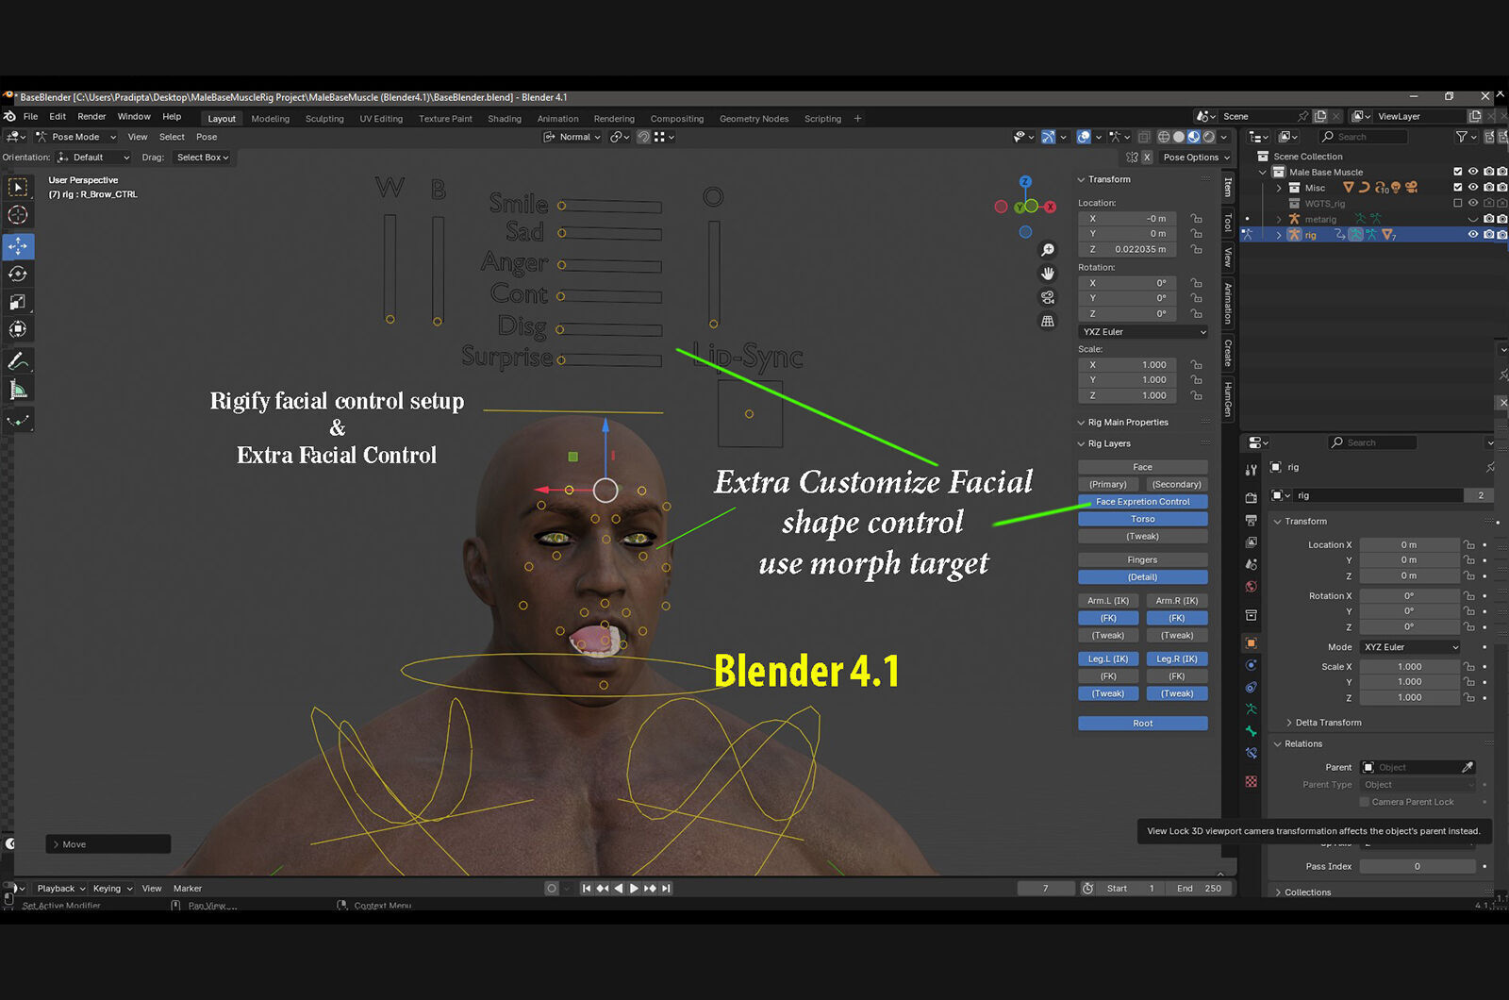Toggle the snapping magnet in viewport header
The image size is (1509, 1000).
click(643, 137)
